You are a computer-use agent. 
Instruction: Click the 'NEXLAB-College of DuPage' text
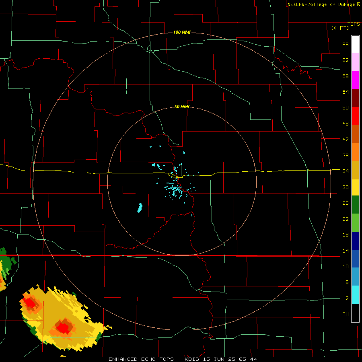(x=321, y=4)
